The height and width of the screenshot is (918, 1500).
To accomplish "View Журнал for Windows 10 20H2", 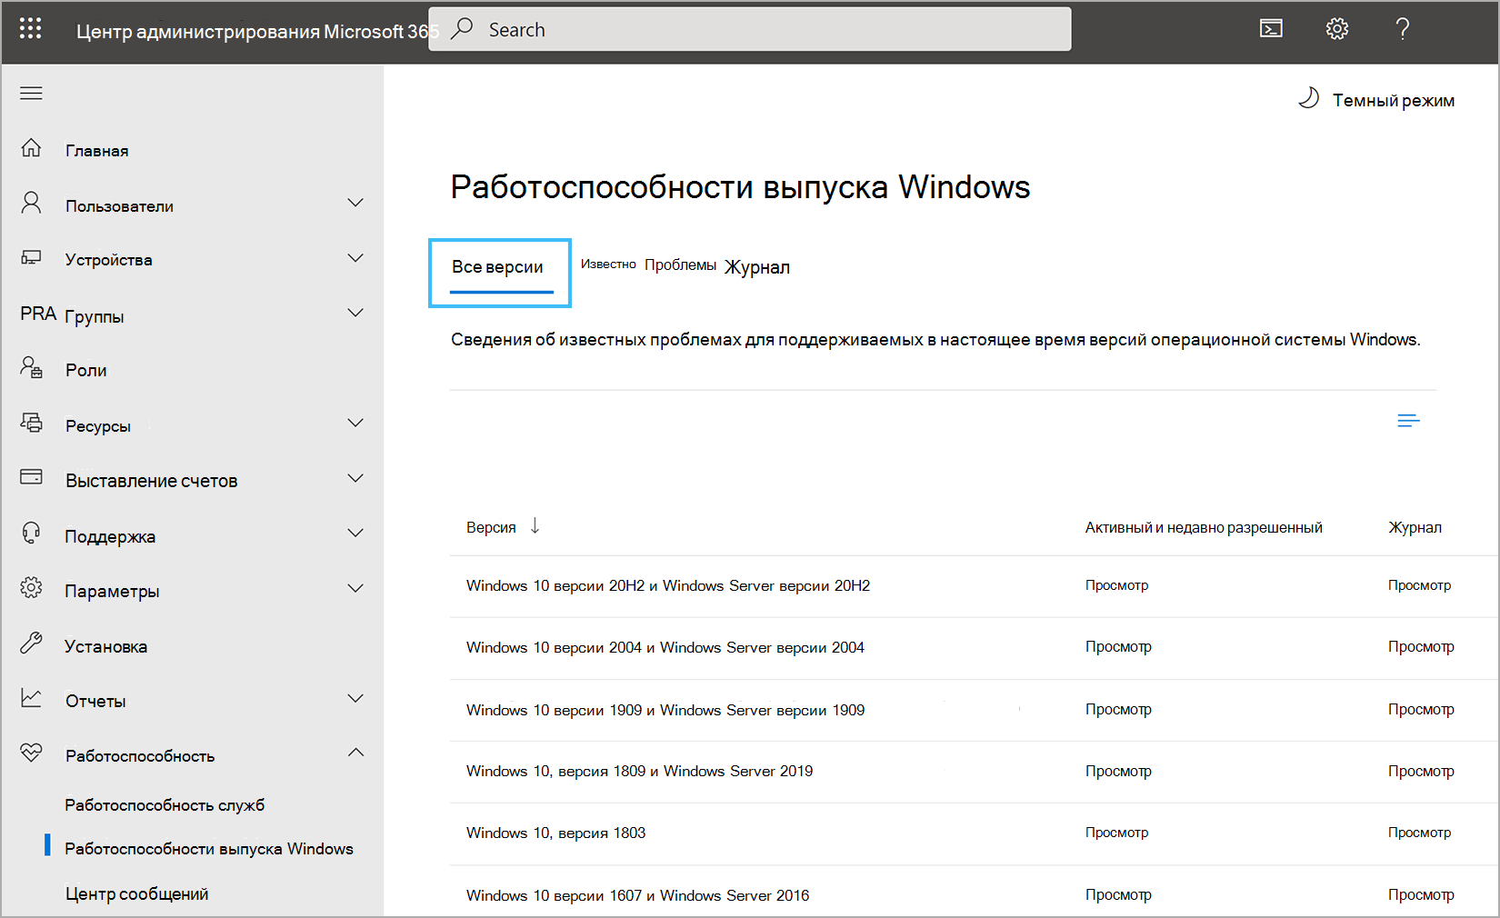I will click(x=1419, y=585).
